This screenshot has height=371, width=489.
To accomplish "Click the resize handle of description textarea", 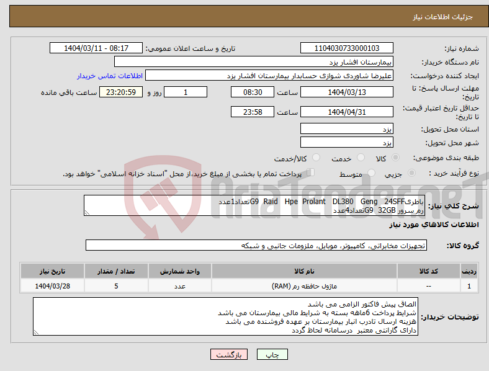I will pyautogui.click(x=87, y=213).
